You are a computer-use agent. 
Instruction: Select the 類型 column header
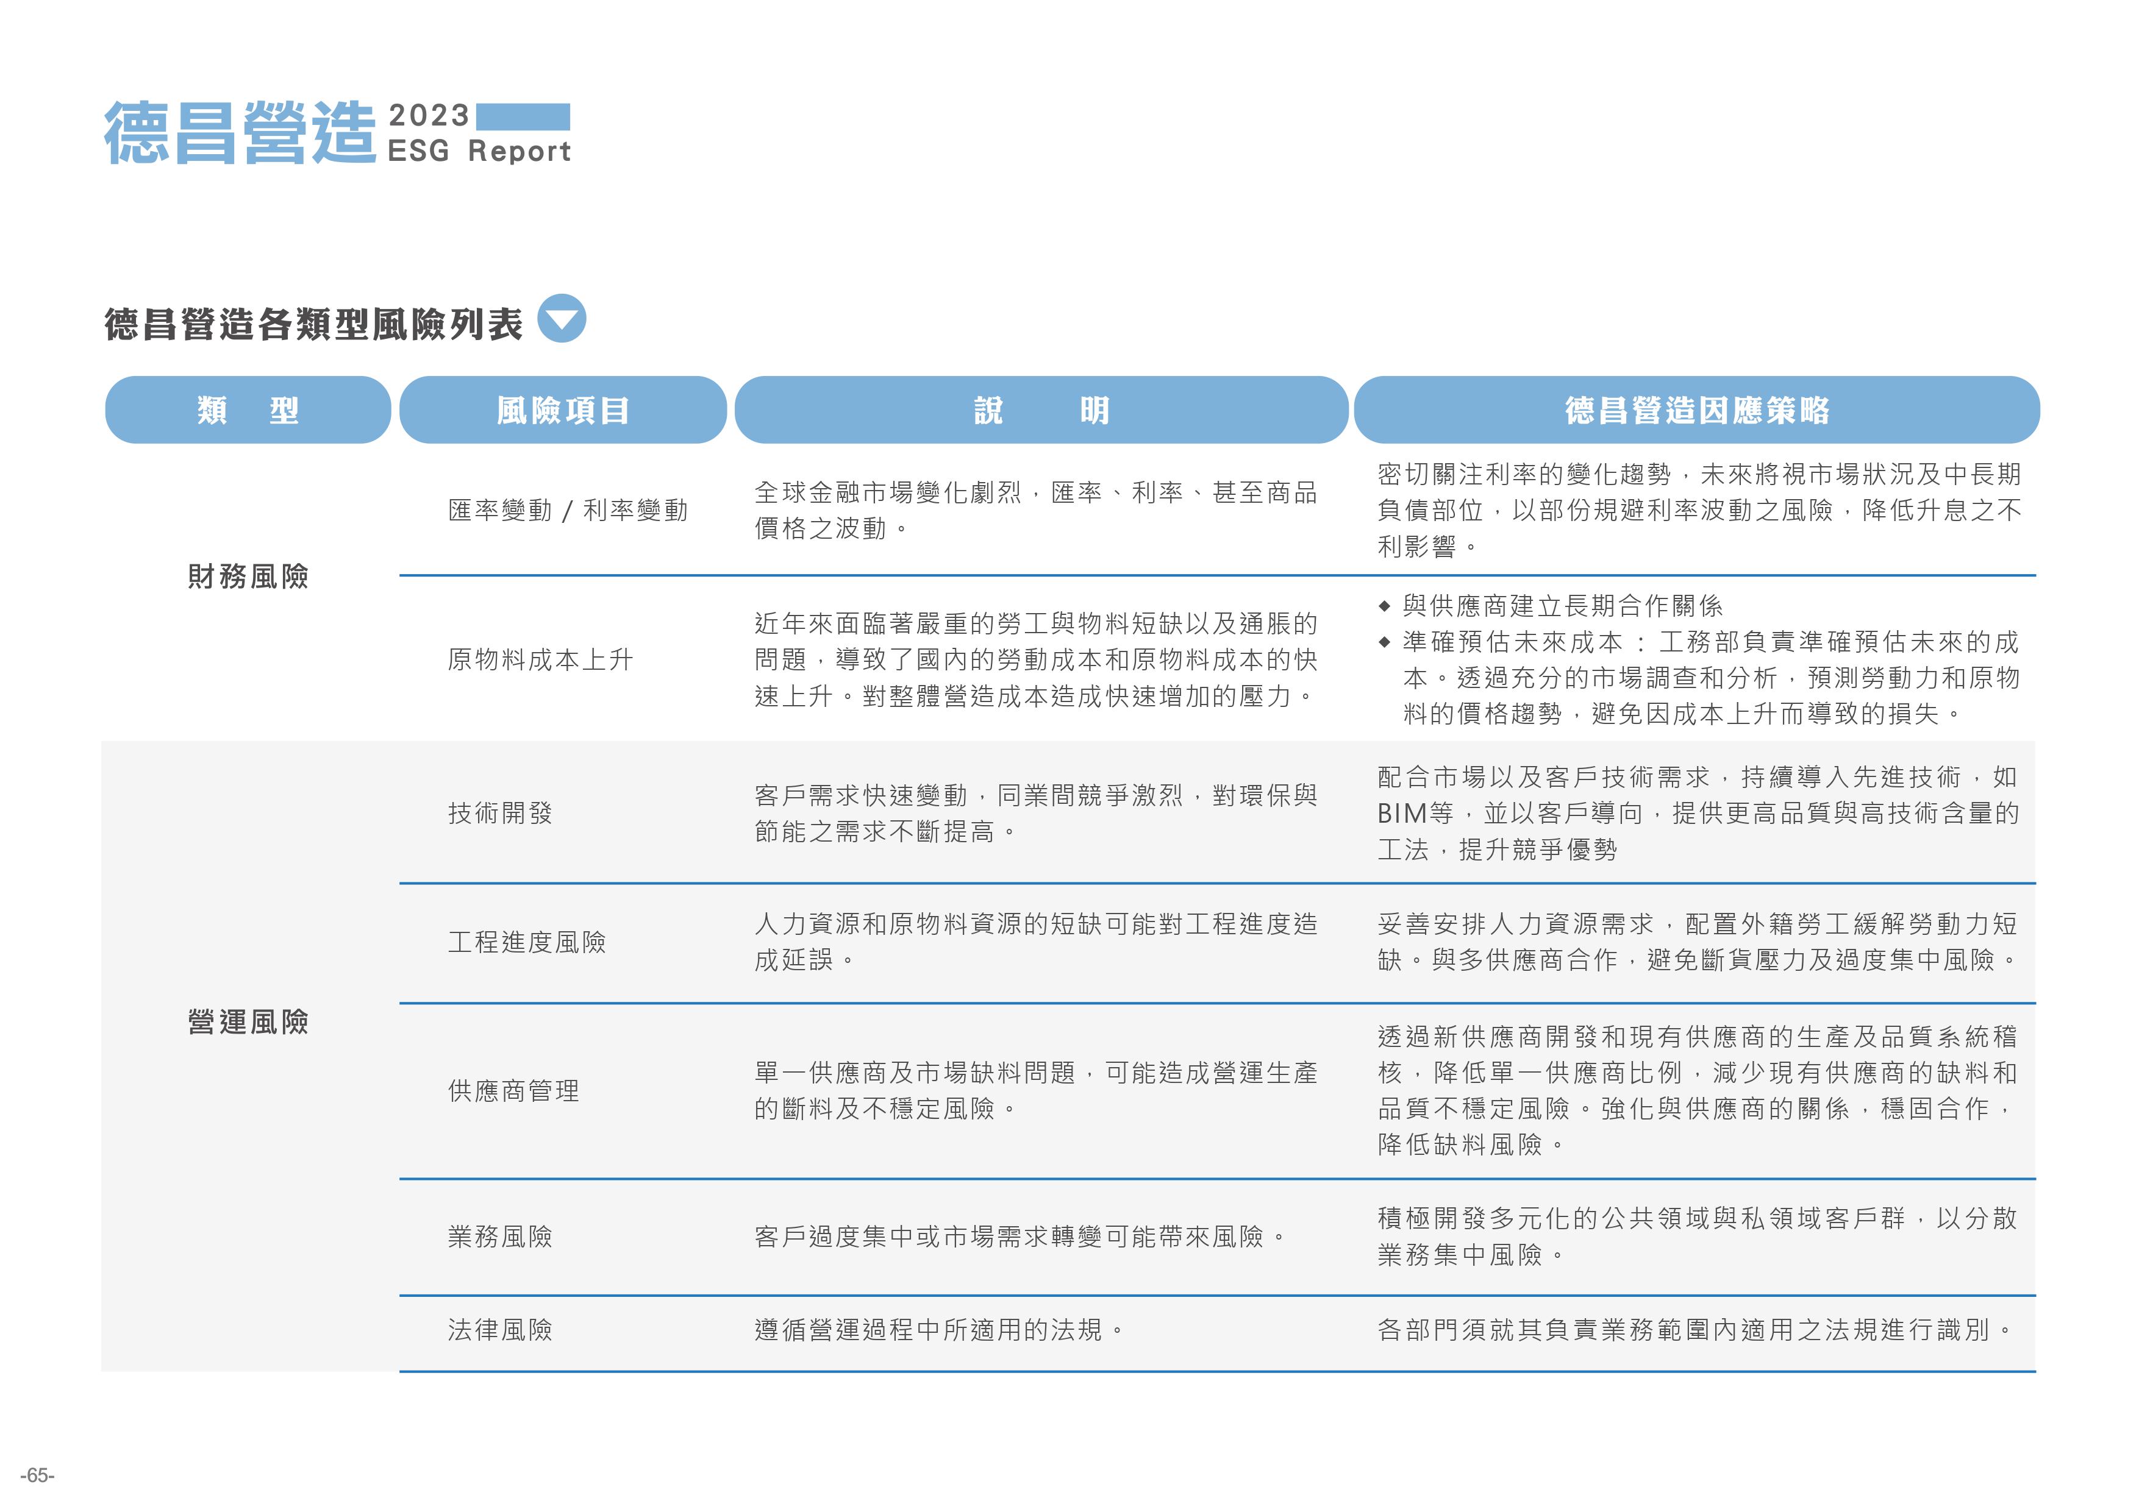pyautogui.click(x=247, y=410)
